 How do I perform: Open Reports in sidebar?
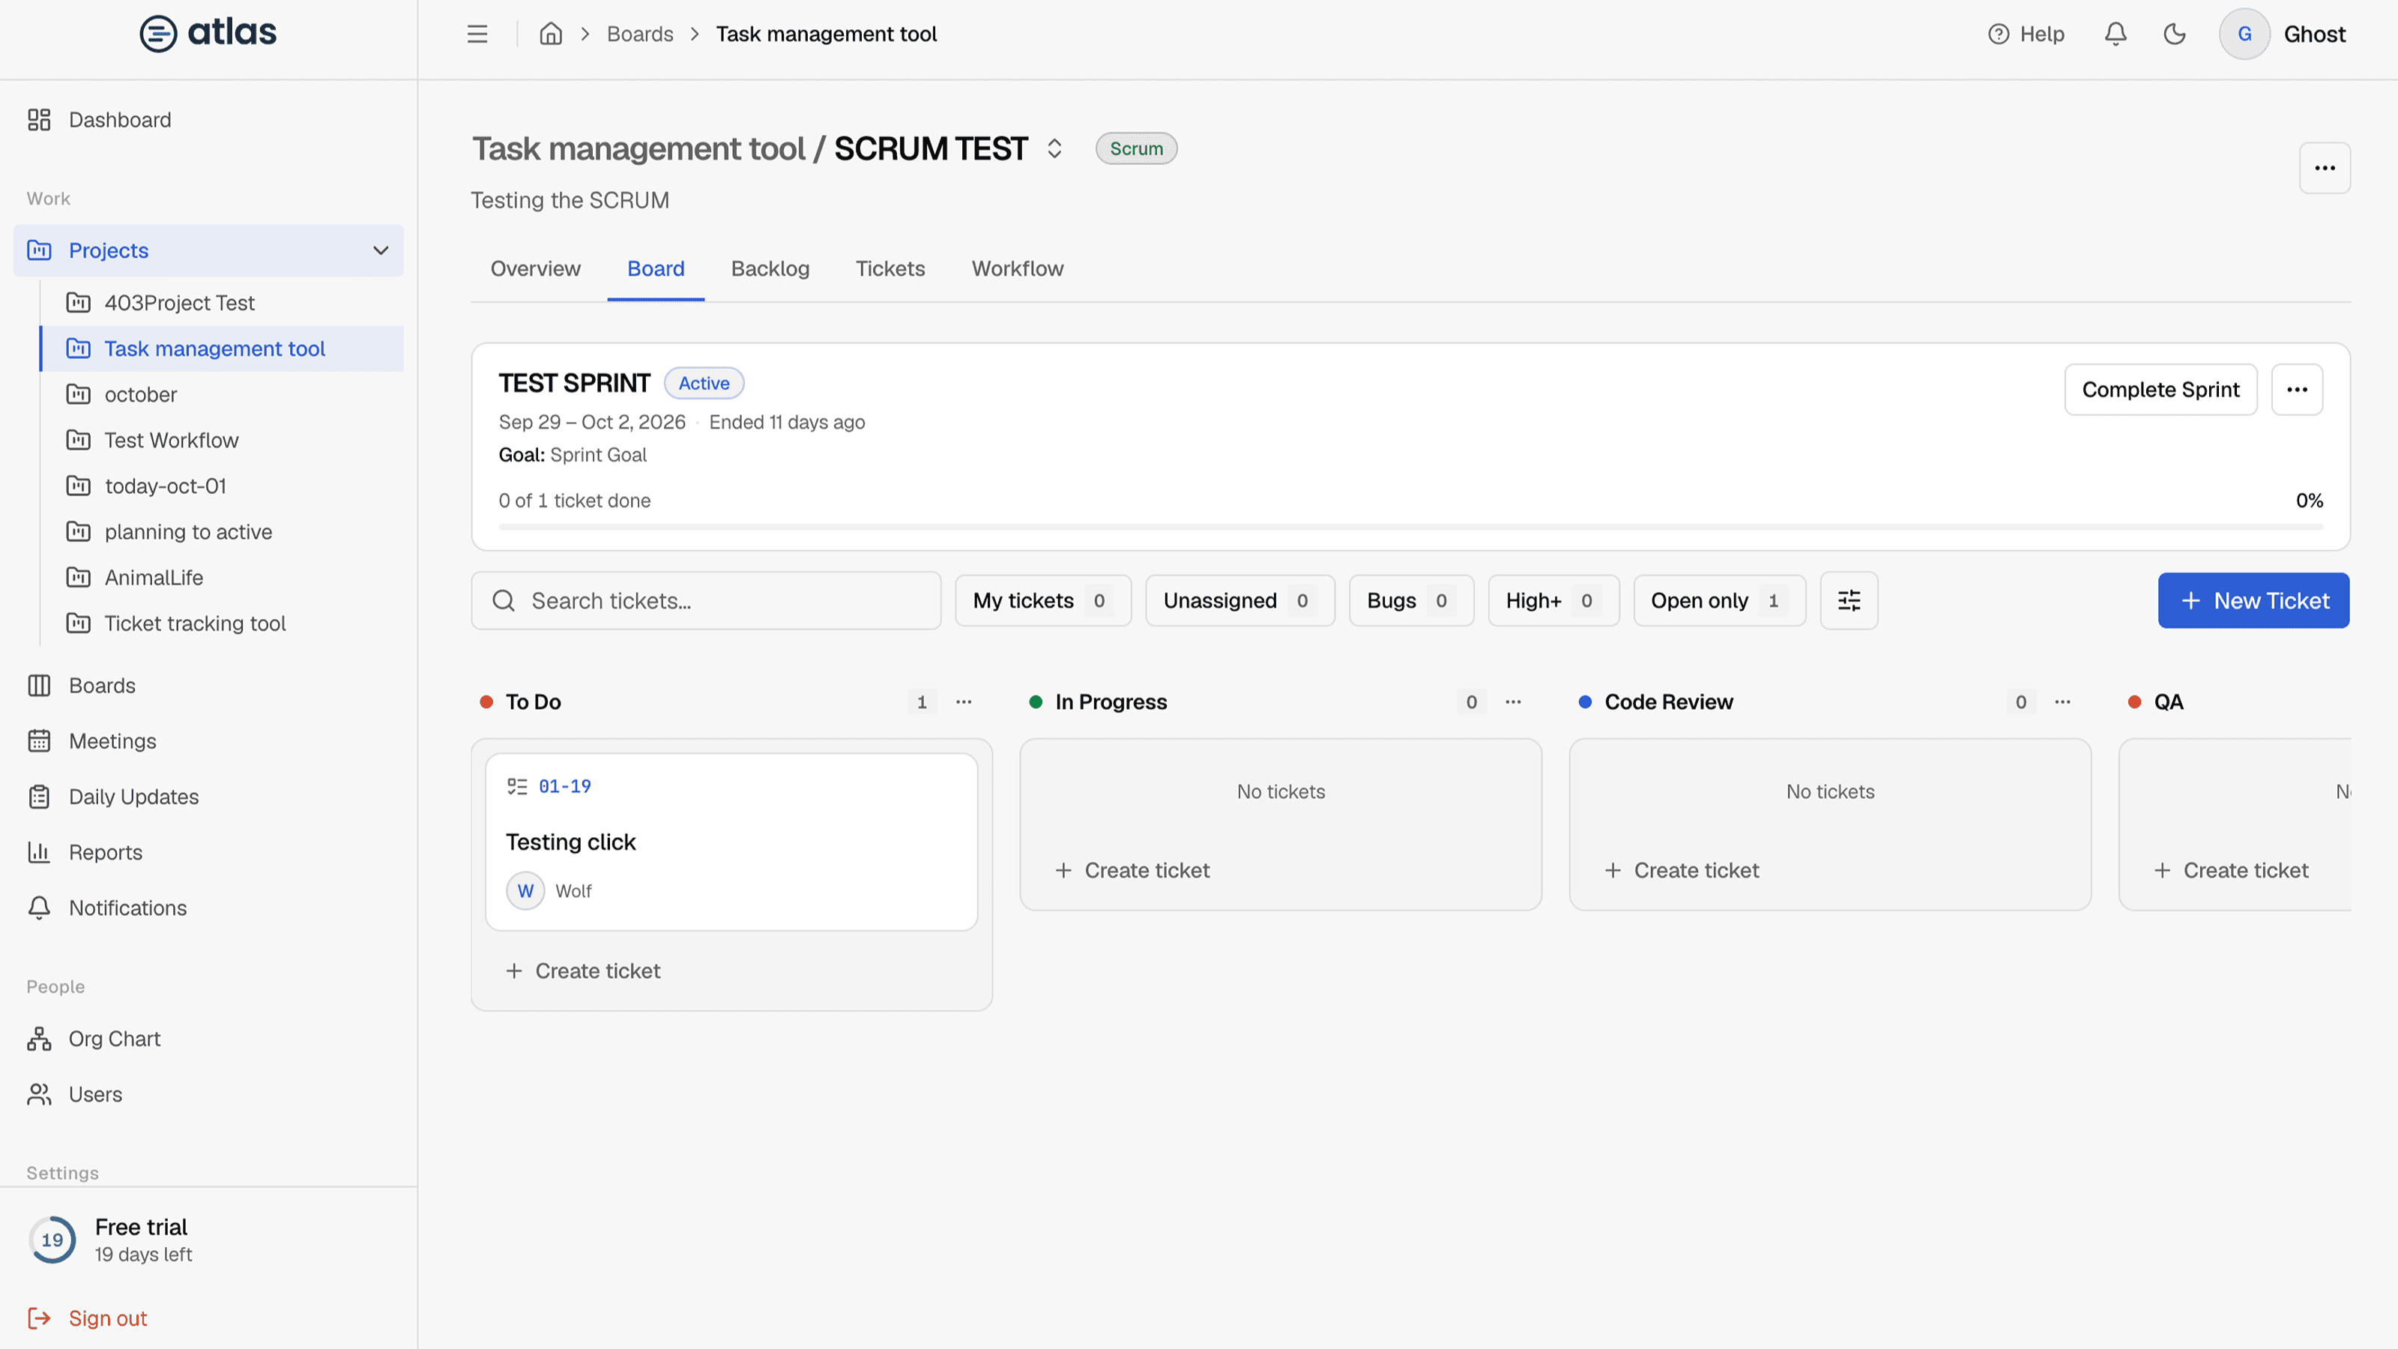tap(208, 853)
